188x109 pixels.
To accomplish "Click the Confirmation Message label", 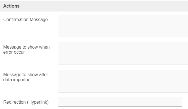I will (25, 19).
